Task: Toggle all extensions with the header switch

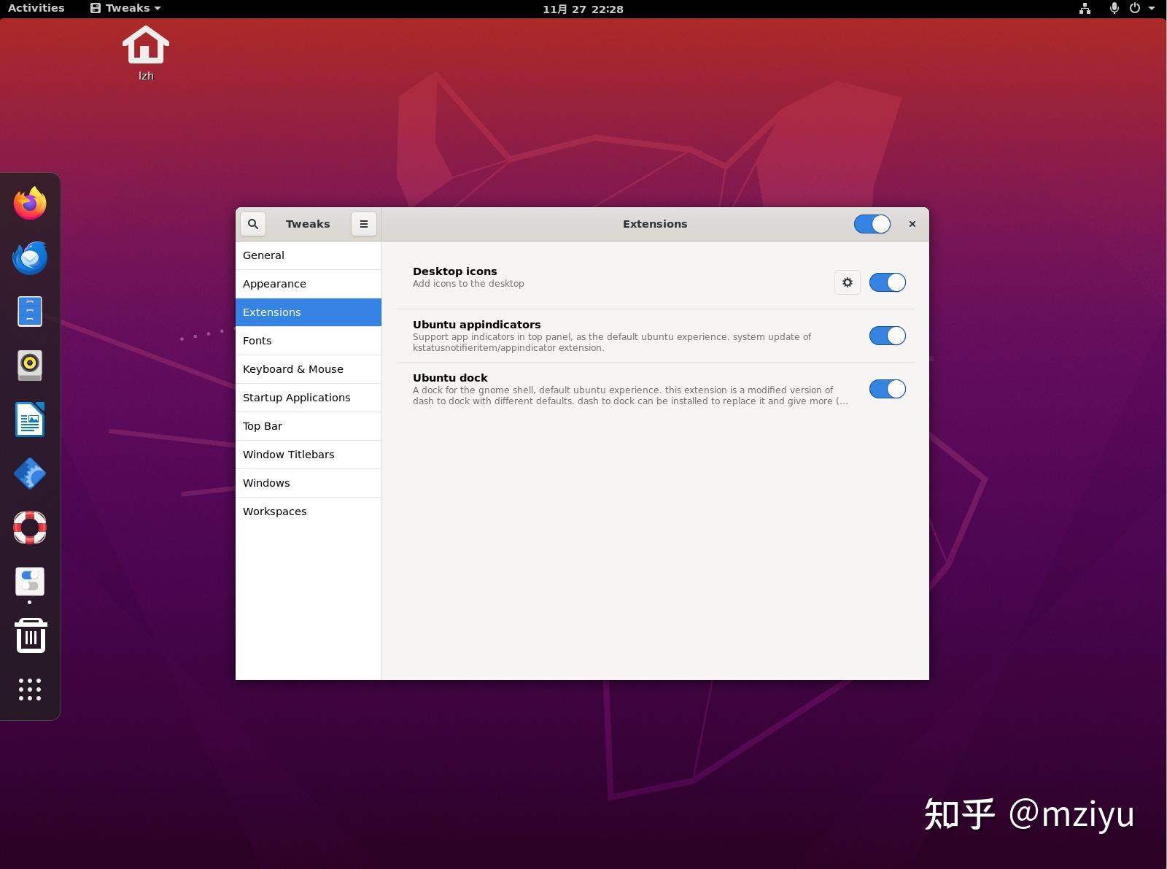Action: click(x=872, y=224)
